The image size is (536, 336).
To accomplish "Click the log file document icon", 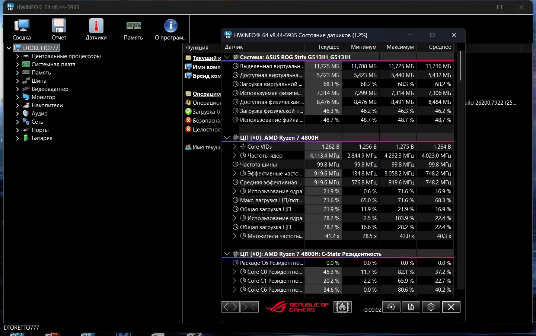I will [x=411, y=307].
